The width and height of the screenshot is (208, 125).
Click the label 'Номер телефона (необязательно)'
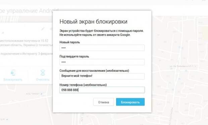(83, 85)
